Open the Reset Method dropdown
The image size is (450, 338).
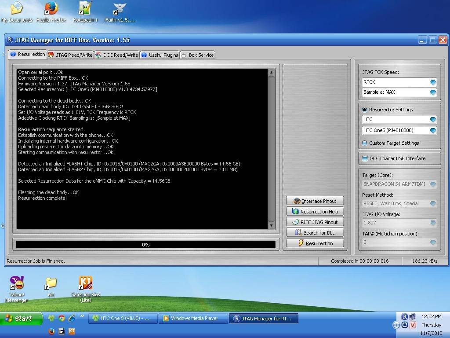(399, 203)
